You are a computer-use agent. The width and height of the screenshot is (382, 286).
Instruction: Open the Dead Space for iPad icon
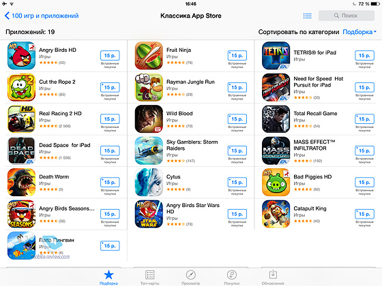pyautogui.click(x=21, y=150)
